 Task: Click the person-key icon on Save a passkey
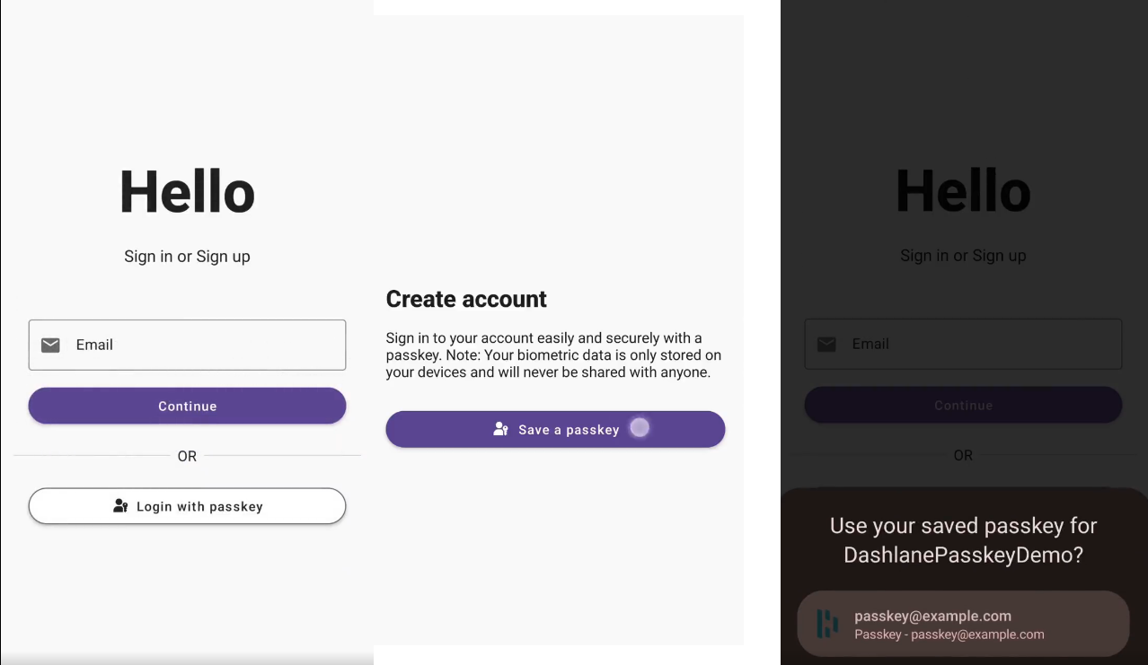(x=501, y=429)
